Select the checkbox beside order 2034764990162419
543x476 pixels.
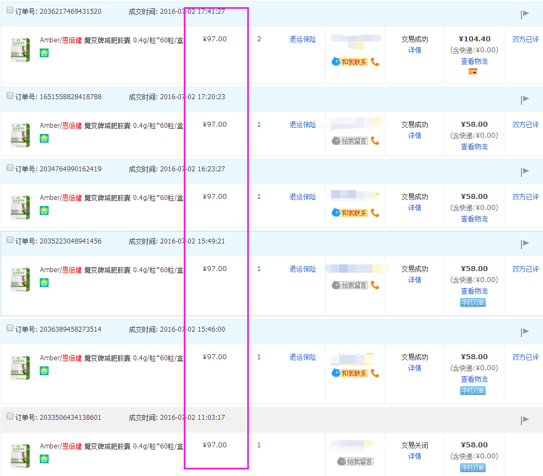(x=10, y=168)
